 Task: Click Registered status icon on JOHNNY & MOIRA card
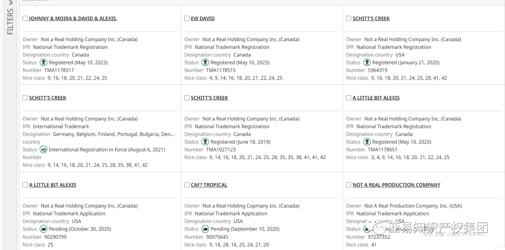pos(43,62)
